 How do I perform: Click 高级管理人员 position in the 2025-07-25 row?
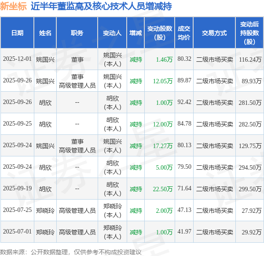pyautogui.click(x=77, y=211)
